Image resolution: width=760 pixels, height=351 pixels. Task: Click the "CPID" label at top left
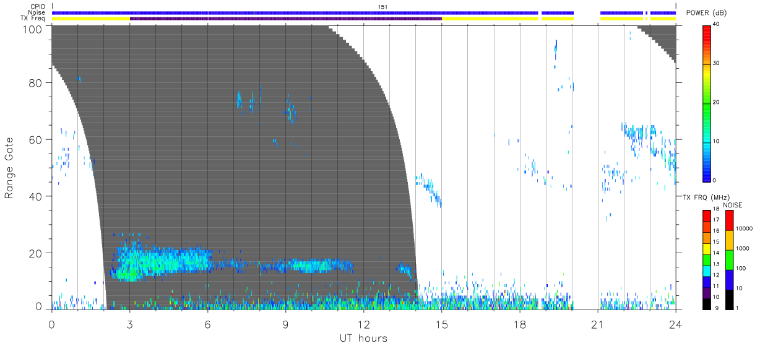coord(38,7)
